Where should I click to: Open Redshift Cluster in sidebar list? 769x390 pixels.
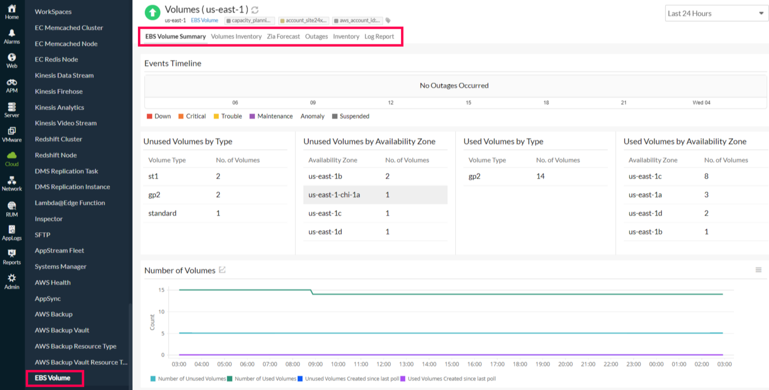coord(58,139)
